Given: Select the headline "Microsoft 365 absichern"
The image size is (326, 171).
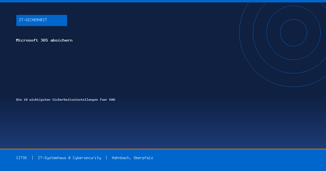Looking at the screenshot, I should (x=44, y=40).
